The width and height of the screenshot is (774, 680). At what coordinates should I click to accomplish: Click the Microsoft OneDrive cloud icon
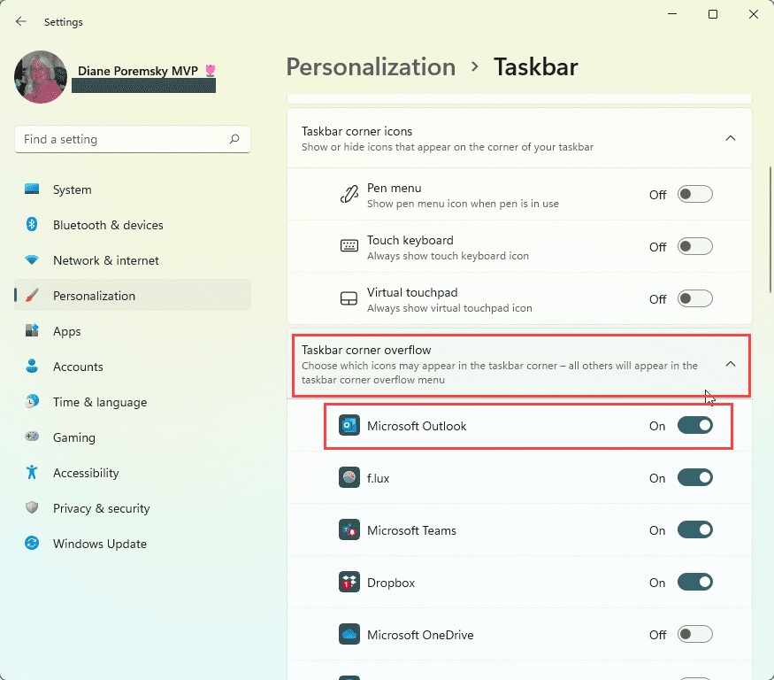pos(349,635)
